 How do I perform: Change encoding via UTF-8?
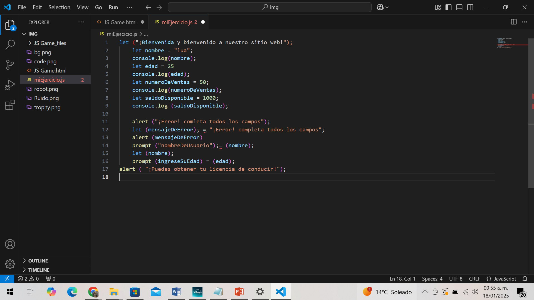(456, 279)
